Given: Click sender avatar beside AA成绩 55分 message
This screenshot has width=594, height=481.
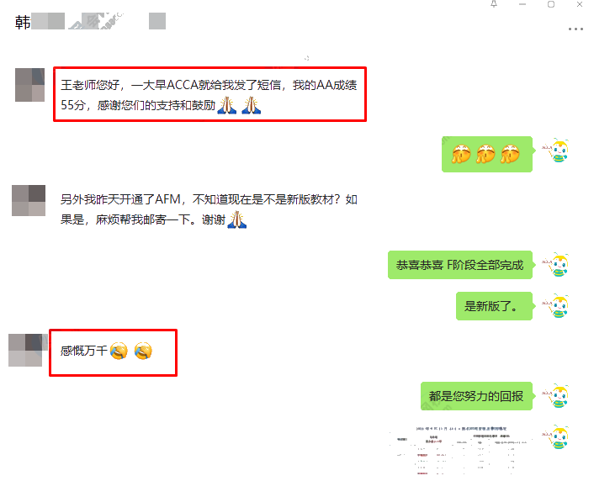Looking at the screenshot, I should [30, 85].
